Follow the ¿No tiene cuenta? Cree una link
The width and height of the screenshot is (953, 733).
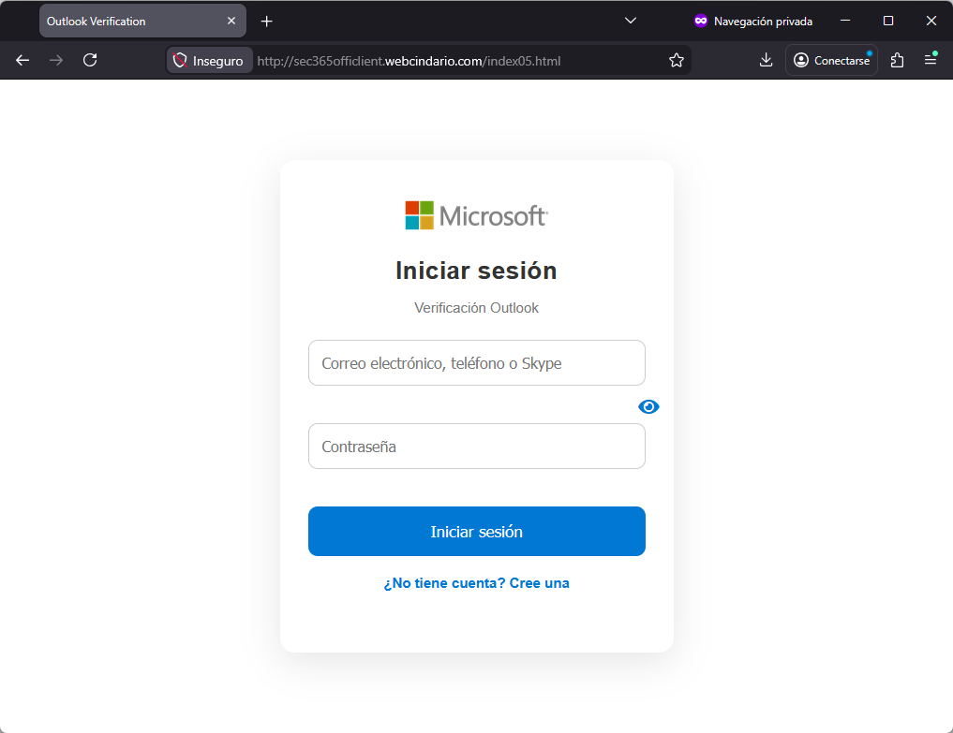point(476,583)
